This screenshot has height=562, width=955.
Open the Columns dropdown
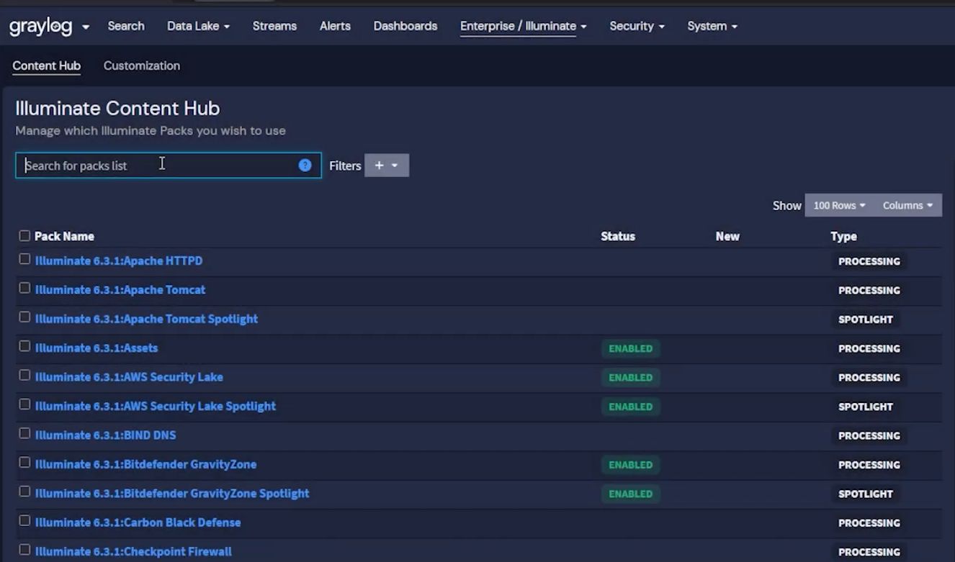point(907,205)
